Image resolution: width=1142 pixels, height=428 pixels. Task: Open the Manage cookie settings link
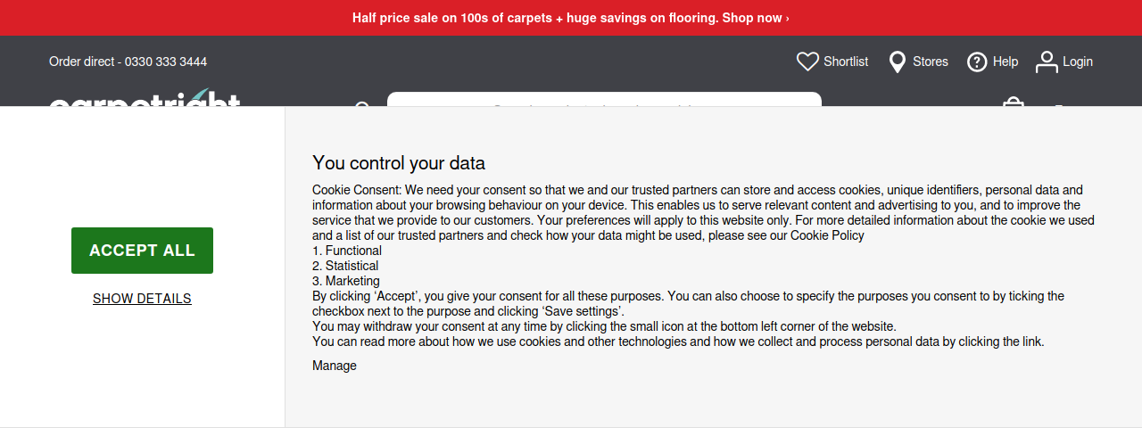(335, 366)
